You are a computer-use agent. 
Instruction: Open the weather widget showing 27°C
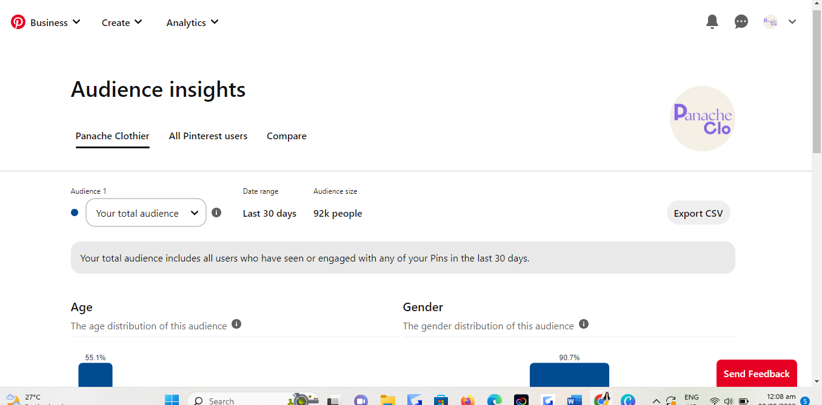pos(33,399)
